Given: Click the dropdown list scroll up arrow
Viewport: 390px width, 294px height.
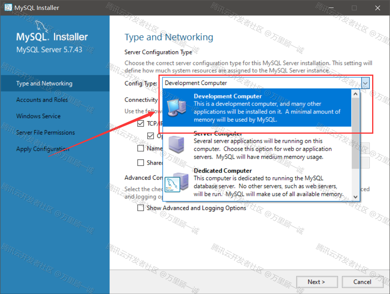Looking at the screenshot, I should click(x=355, y=94).
